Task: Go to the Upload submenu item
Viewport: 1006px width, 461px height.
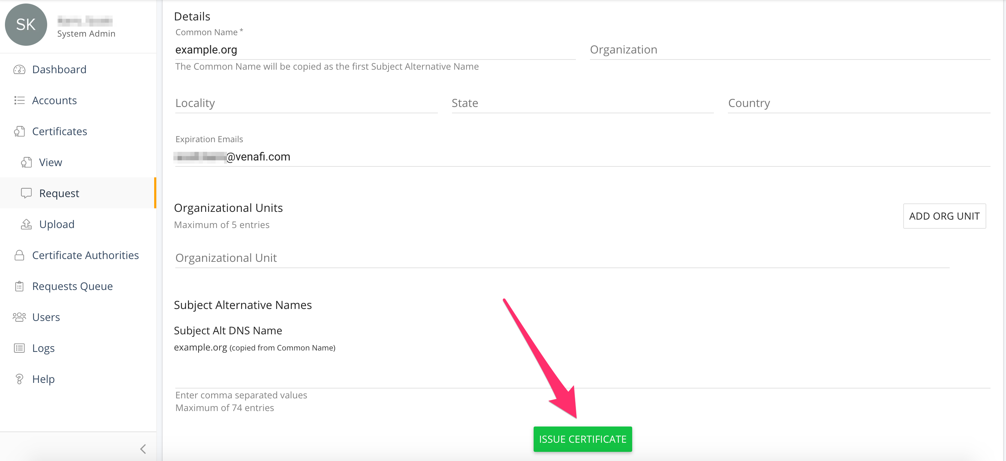Action: (78, 224)
